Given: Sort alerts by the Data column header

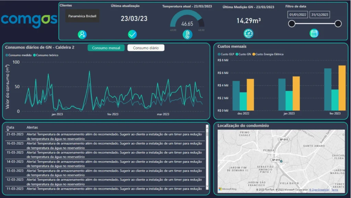Looking at the screenshot, I should point(10,127).
